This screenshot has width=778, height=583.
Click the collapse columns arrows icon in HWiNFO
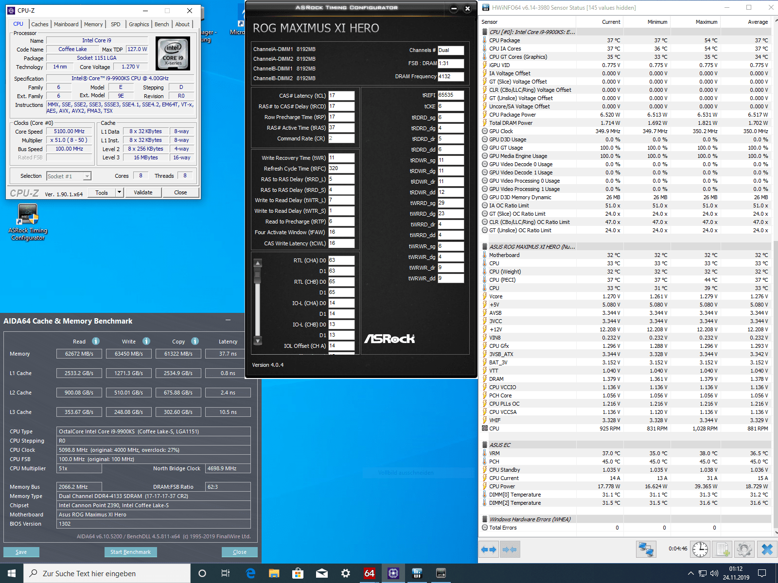point(510,549)
